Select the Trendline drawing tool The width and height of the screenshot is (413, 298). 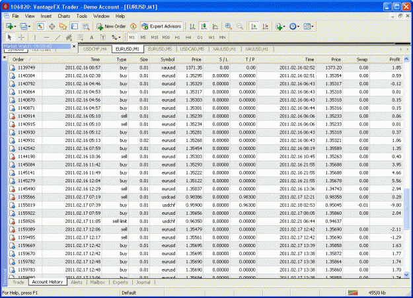pos(57,38)
